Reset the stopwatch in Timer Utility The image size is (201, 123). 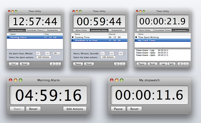pos(152,64)
